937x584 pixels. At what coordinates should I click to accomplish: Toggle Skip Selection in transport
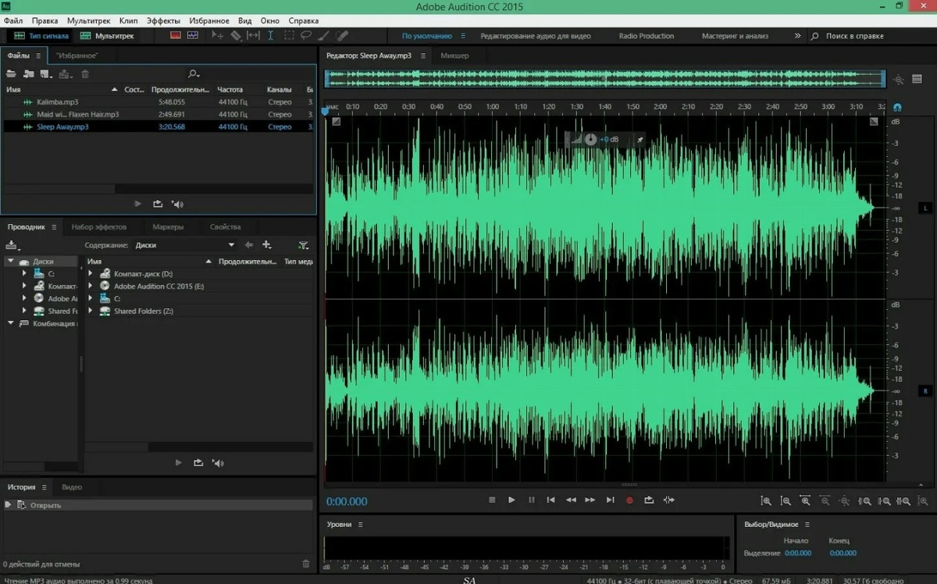[669, 500]
